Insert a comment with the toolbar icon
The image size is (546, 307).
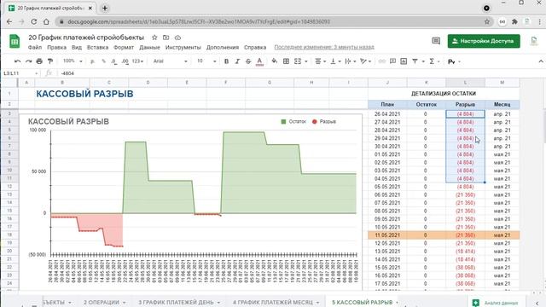pos(392,61)
